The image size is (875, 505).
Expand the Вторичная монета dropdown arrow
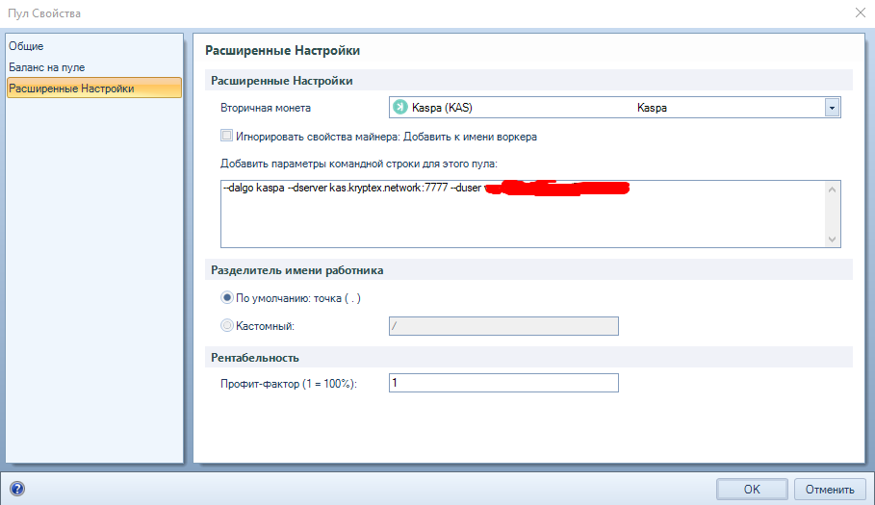tap(832, 108)
